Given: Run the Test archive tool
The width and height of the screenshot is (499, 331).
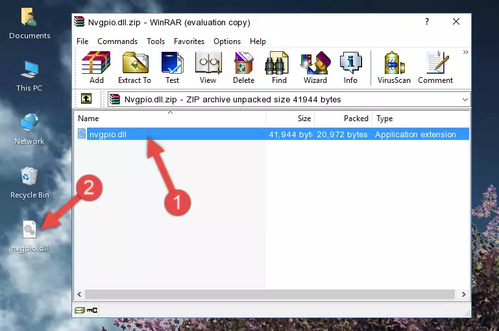Looking at the screenshot, I should 172,67.
